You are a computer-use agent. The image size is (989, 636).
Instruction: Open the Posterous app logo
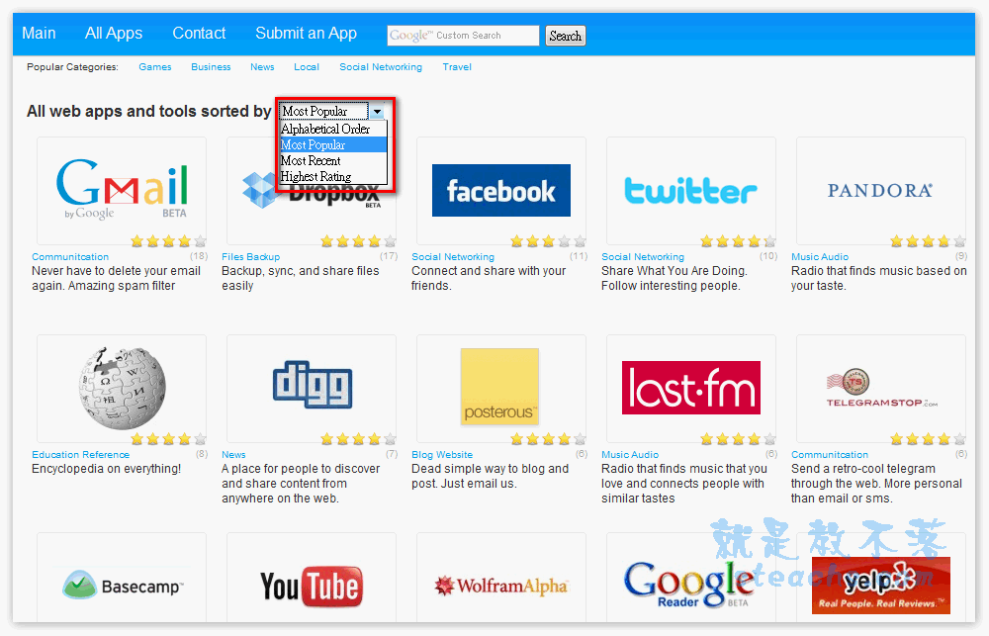[x=499, y=386]
